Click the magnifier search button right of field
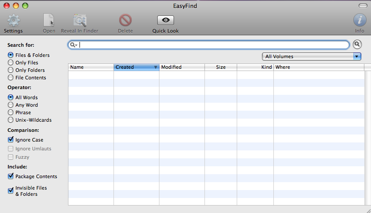This screenshot has height=213, width=371. pyautogui.click(x=357, y=45)
